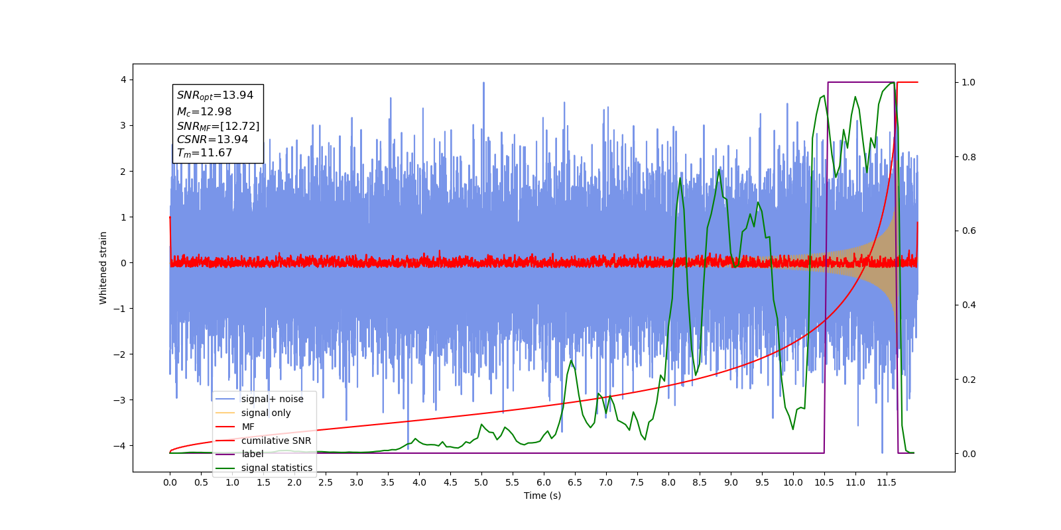Click the x-axis tick label 11.0

[x=855, y=482]
